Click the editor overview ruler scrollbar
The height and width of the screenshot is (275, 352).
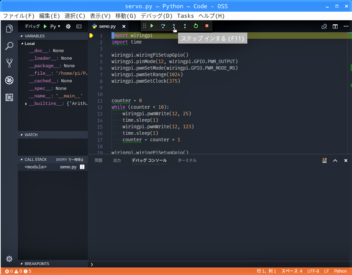pyautogui.click(x=350, y=93)
